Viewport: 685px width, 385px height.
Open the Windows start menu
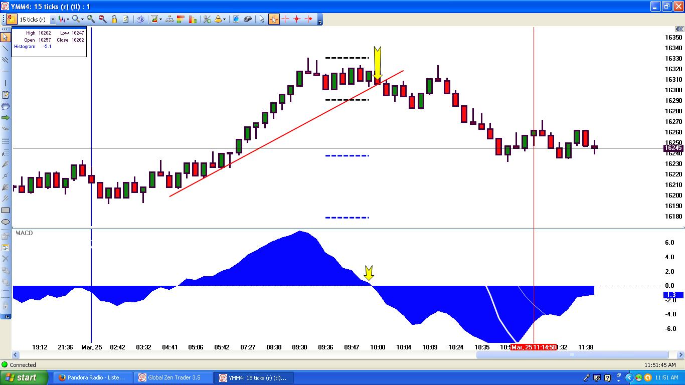pos(24,377)
